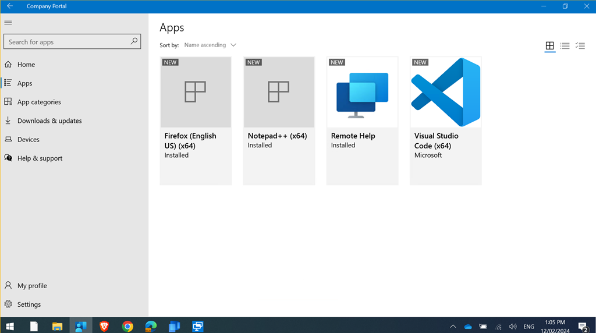Image resolution: width=596 pixels, height=333 pixels.
Task: Launch Google Chrome from the taskbar
Action: pyautogui.click(x=127, y=326)
